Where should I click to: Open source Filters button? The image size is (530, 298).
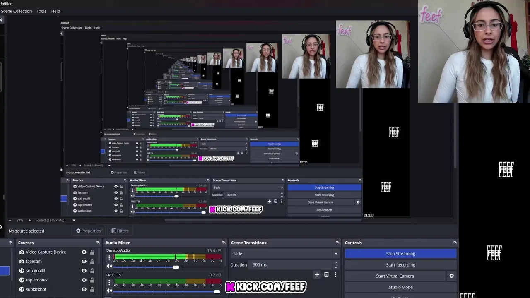120,231
